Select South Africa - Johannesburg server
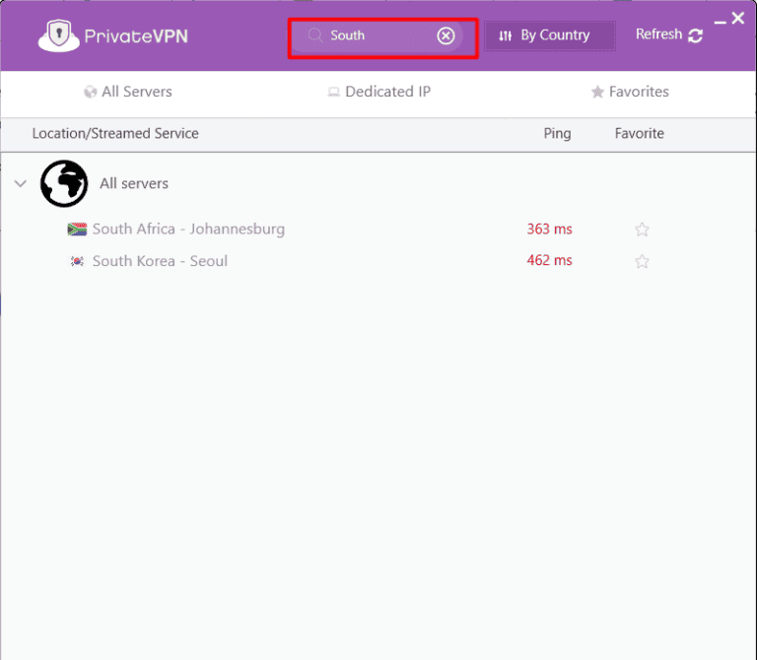The image size is (757, 660). [189, 230]
